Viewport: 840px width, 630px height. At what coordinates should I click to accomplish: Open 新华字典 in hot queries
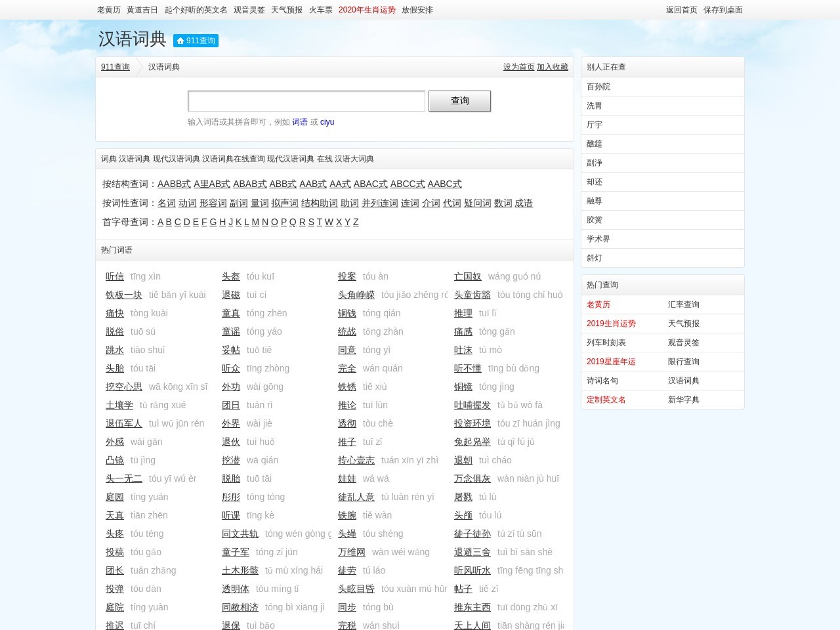(x=684, y=400)
